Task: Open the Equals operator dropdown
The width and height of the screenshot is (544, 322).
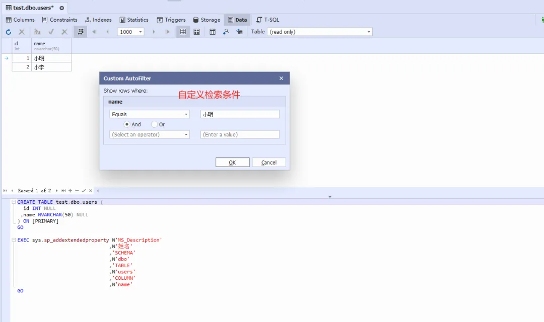Action: click(x=150, y=114)
